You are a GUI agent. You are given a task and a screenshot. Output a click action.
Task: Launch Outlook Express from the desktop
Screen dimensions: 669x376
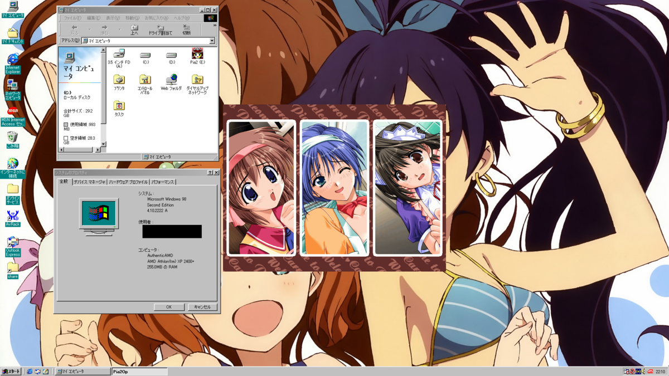click(x=12, y=247)
